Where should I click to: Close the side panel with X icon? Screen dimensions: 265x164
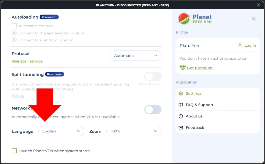tap(254, 18)
